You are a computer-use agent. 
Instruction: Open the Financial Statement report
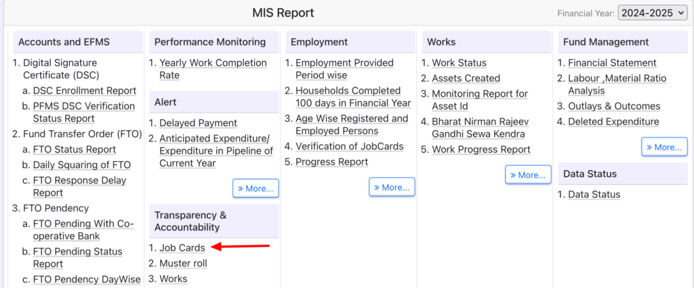(612, 63)
